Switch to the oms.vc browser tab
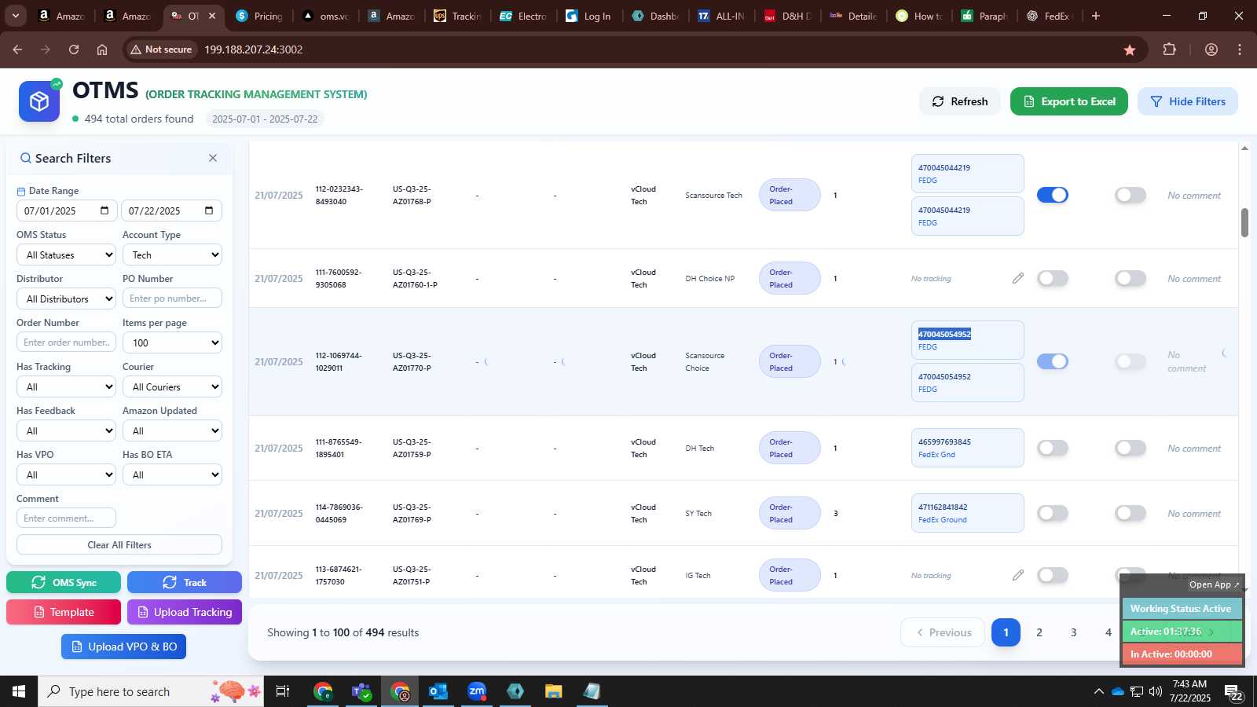Image resolution: width=1257 pixels, height=707 pixels. click(326, 16)
